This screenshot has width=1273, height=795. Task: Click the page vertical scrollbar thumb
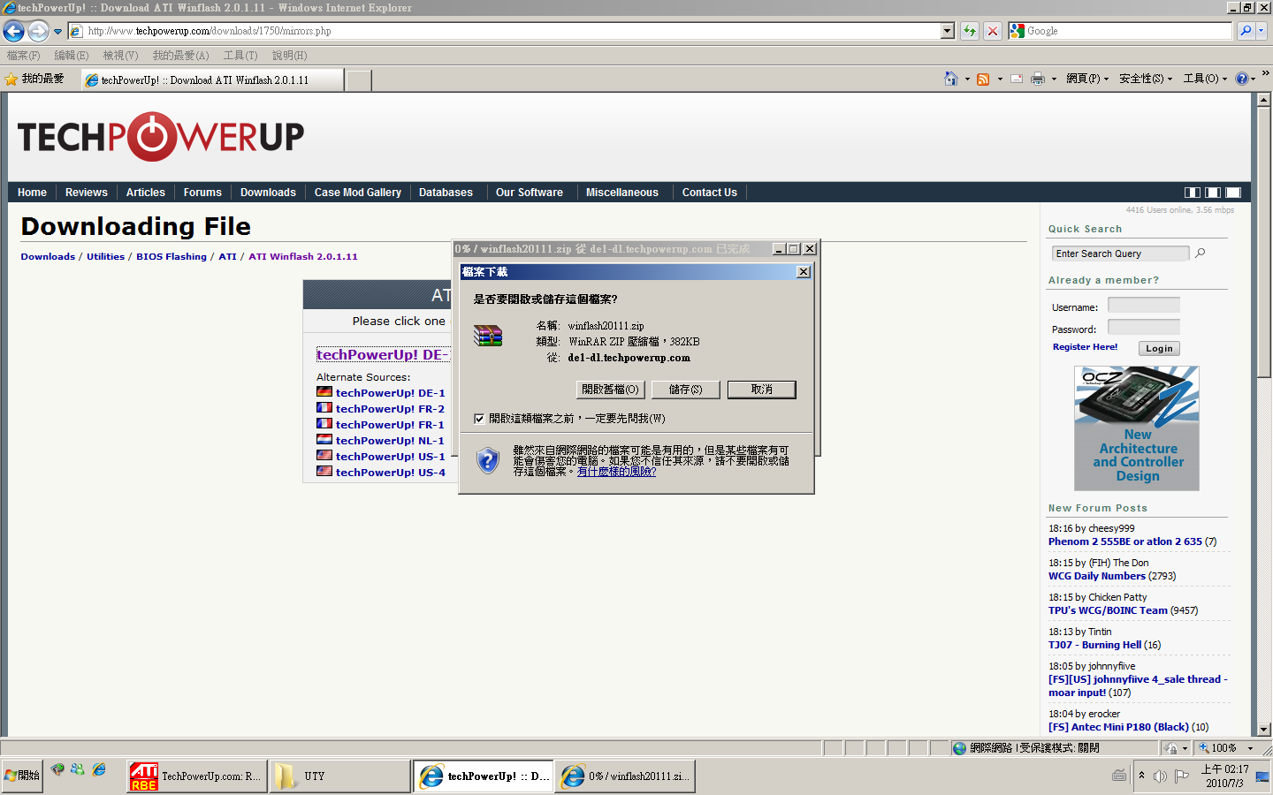coord(1264,243)
